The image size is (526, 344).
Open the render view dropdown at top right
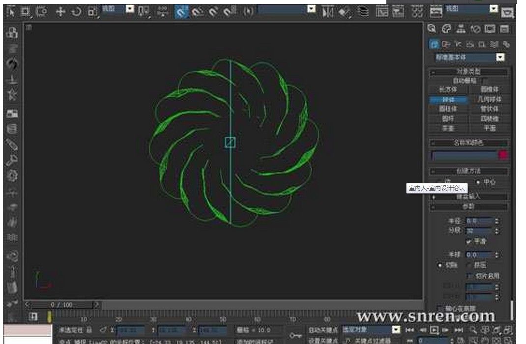point(471,9)
